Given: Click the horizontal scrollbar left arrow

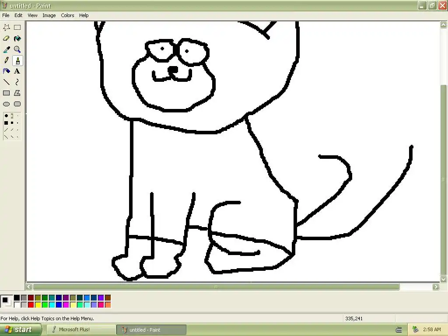Looking at the screenshot, I should pyautogui.click(x=29, y=287).
